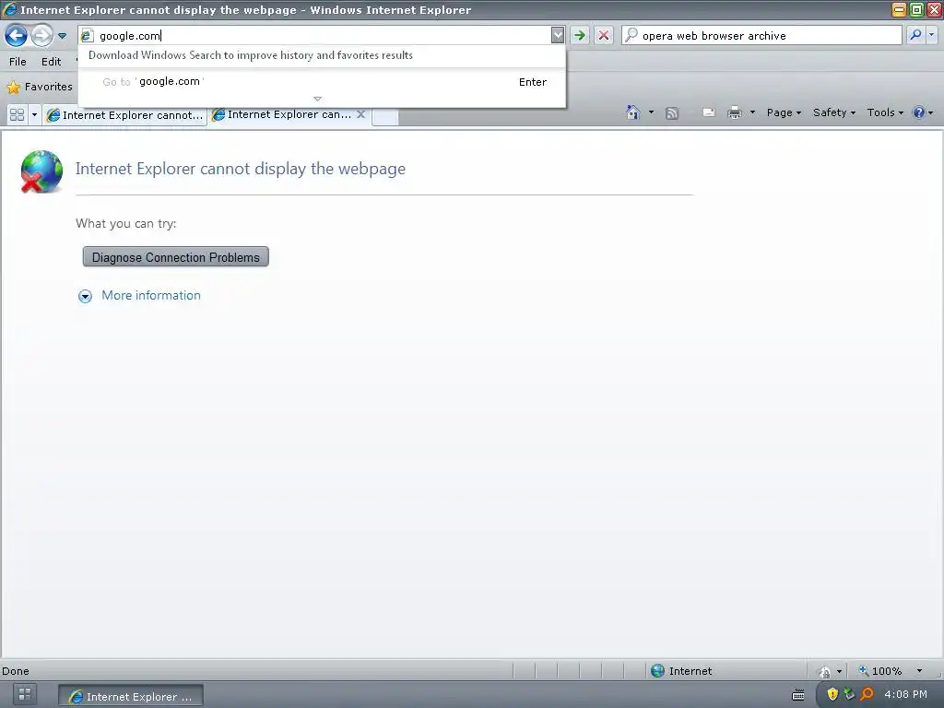The height and width of the screenshot is (708, 944).
Task: Click the Internet Explorer taskbar button
Action: tap(131, 696)
